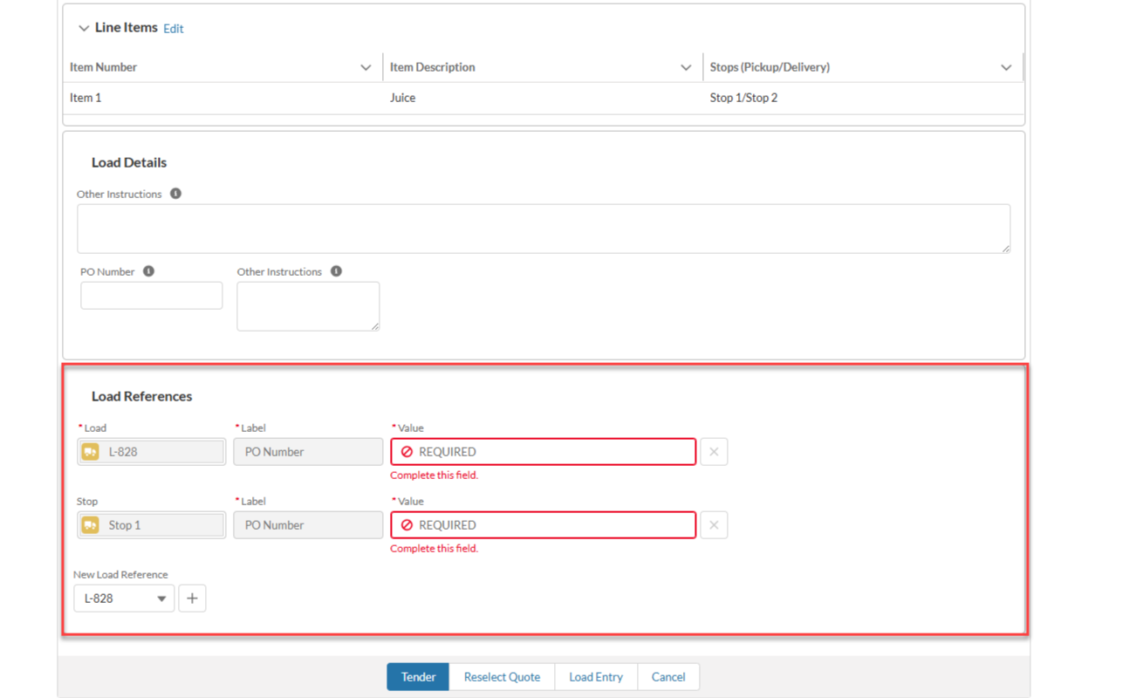Click the Reselect Quote button
This screenshot has width=1143, height=698.
click(x=502, y=677)
